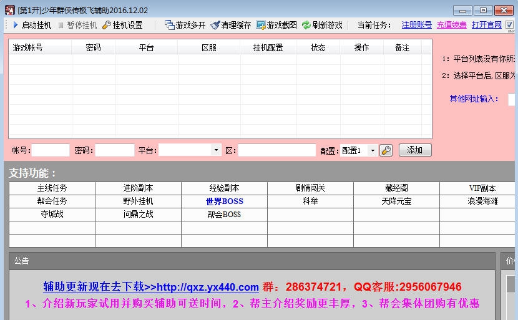Click the 暂停挂机 pause toolbar item
Image resolution: width=518 pixels, height=320 pixels.
point(77,25)
